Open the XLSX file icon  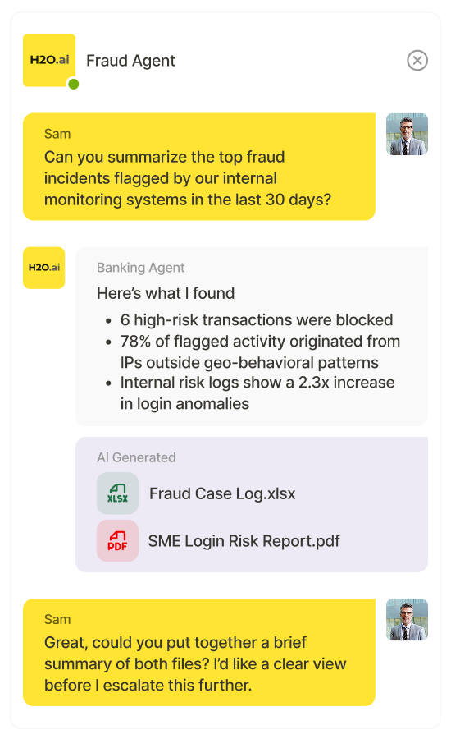pos(118,493)
